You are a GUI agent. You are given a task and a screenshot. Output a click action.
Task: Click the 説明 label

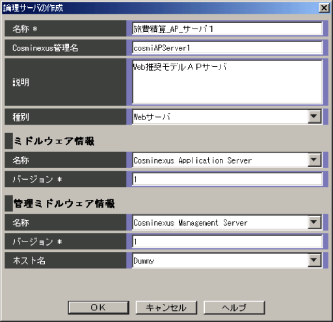(x=21, y=82)
